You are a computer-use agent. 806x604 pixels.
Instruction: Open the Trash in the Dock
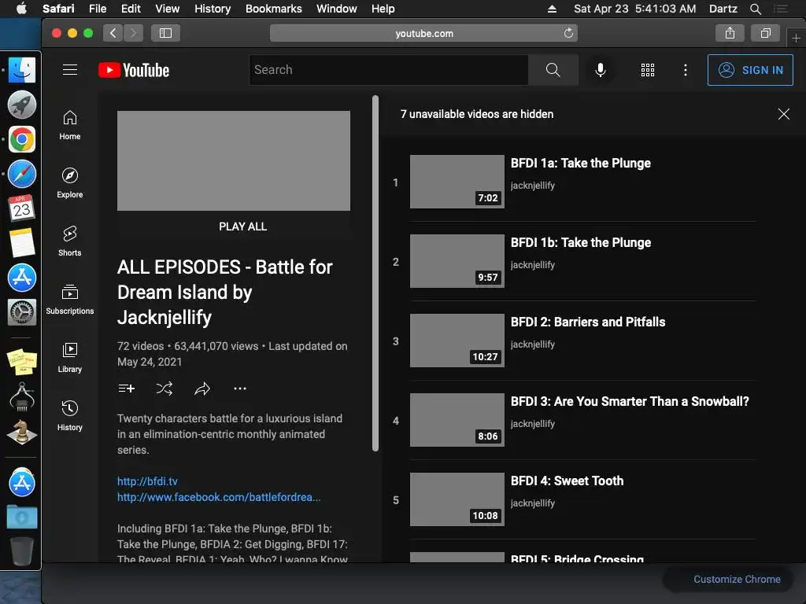[x=21, y=551]
